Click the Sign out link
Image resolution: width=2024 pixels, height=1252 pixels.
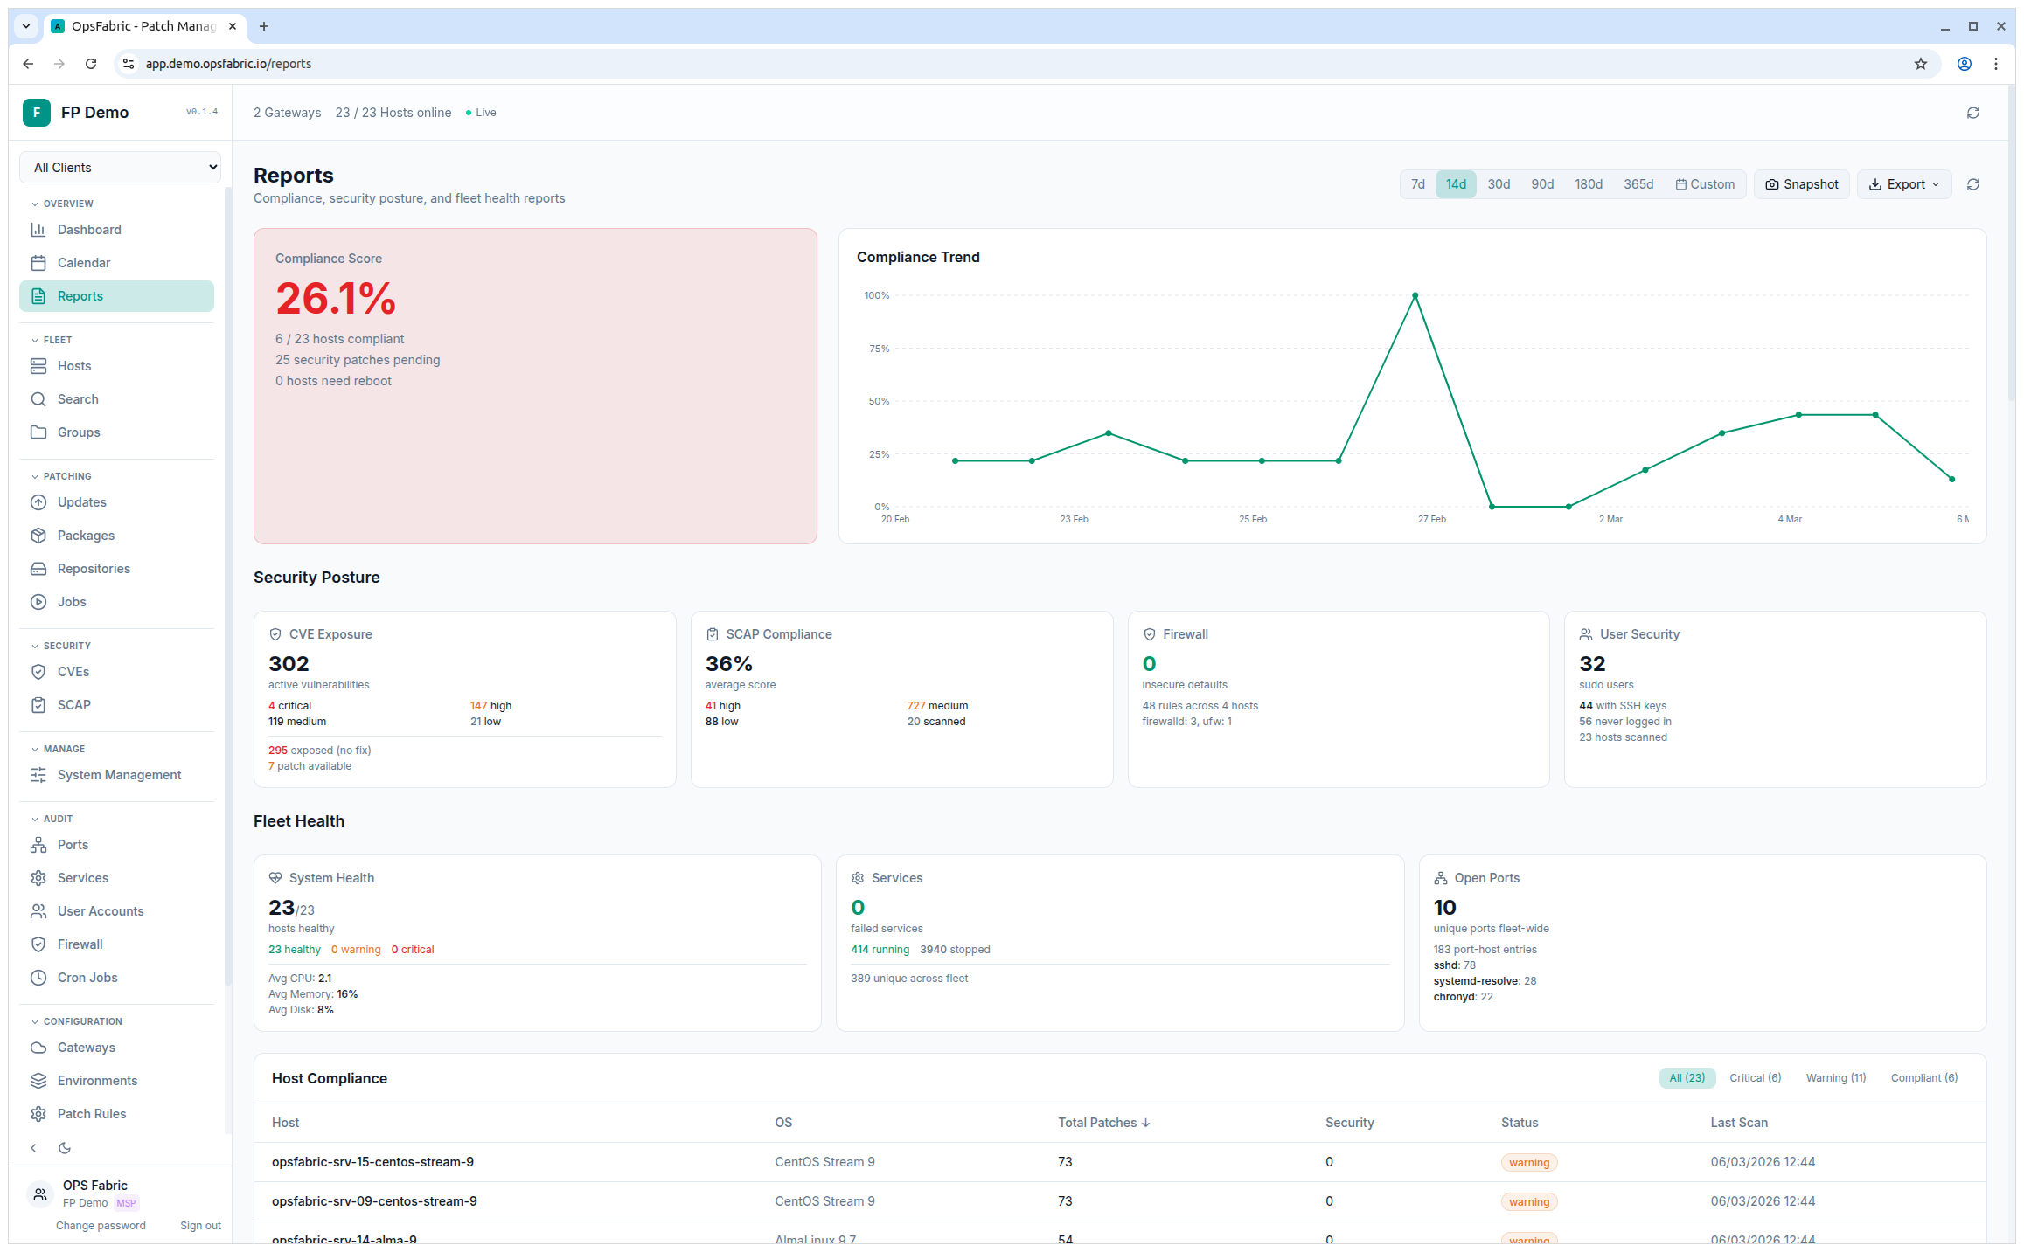(200, 1225)
